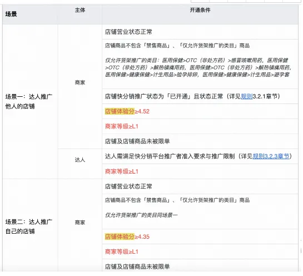
Task: Click the italic 医用保健>OTC category paragraph
Action: [x=198, y=67]
